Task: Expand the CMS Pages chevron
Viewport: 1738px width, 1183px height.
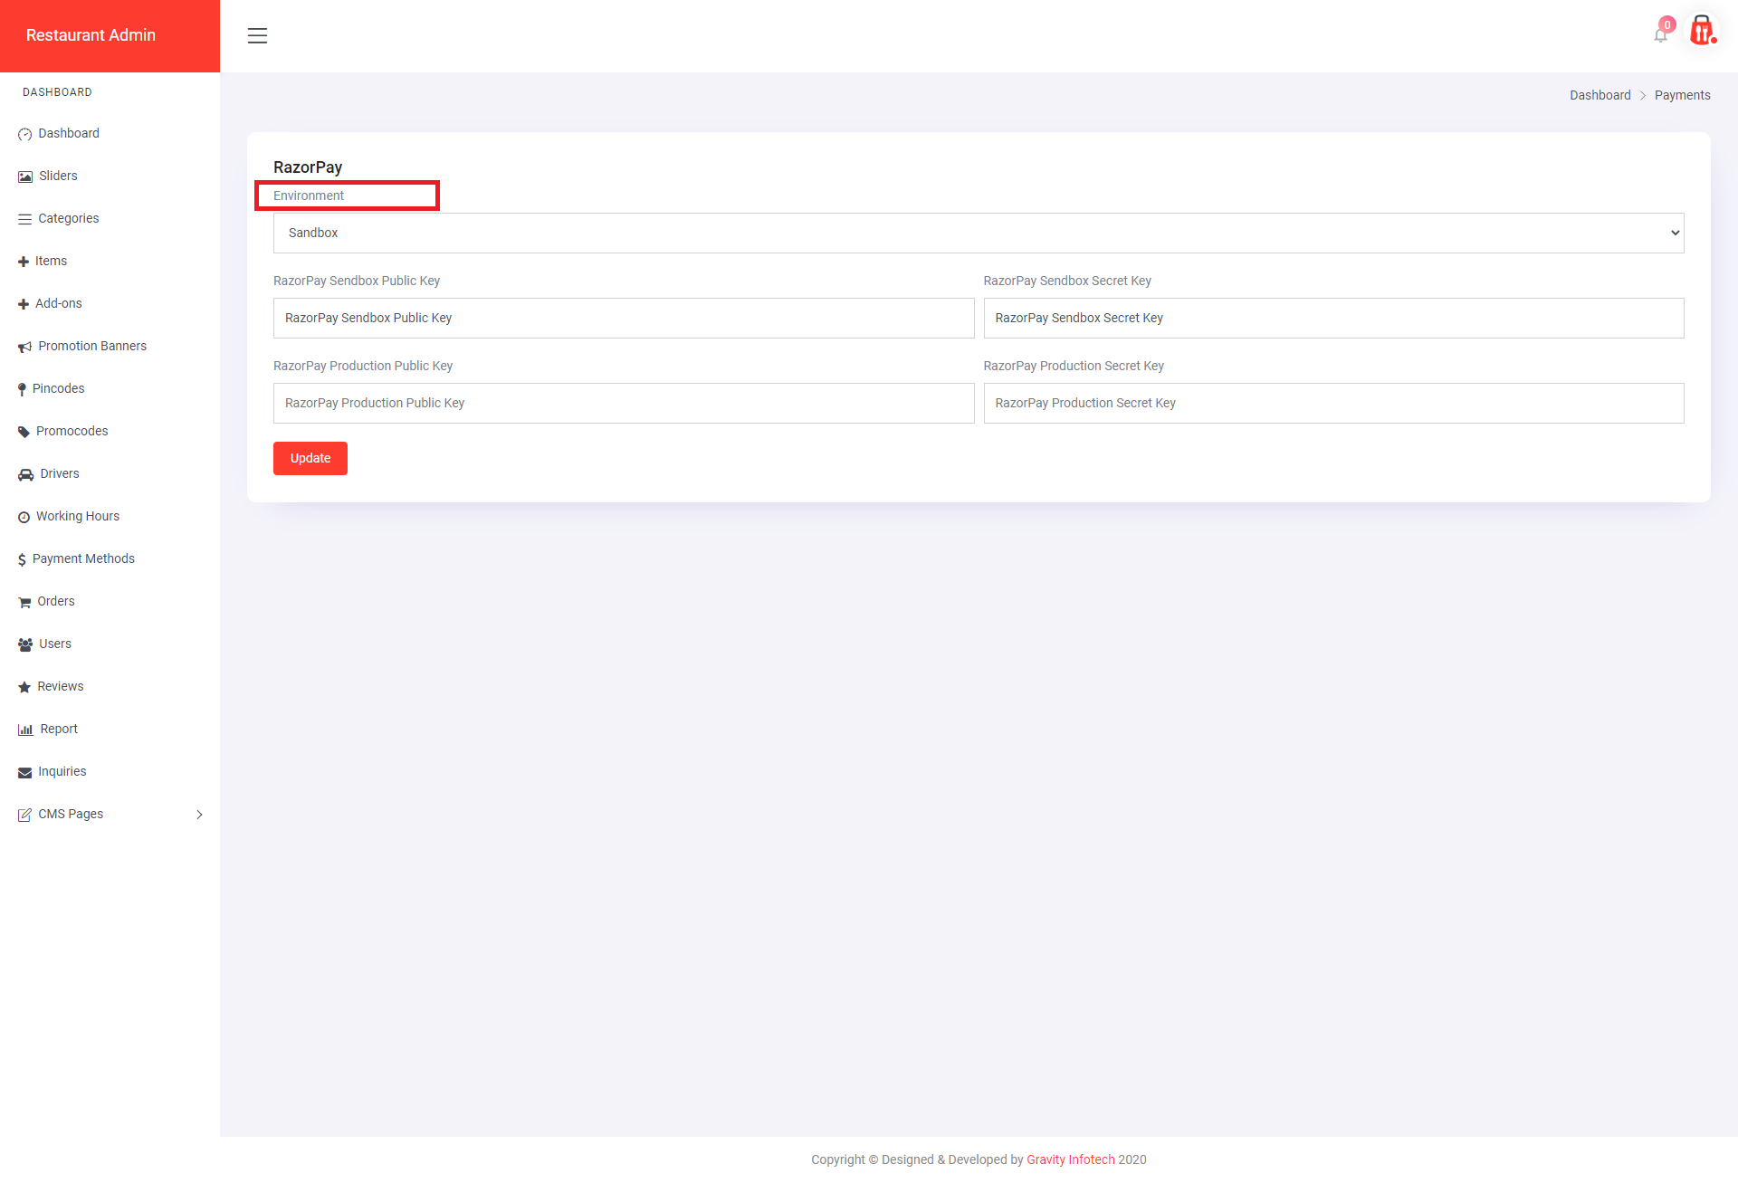Action: coord(199,815)
